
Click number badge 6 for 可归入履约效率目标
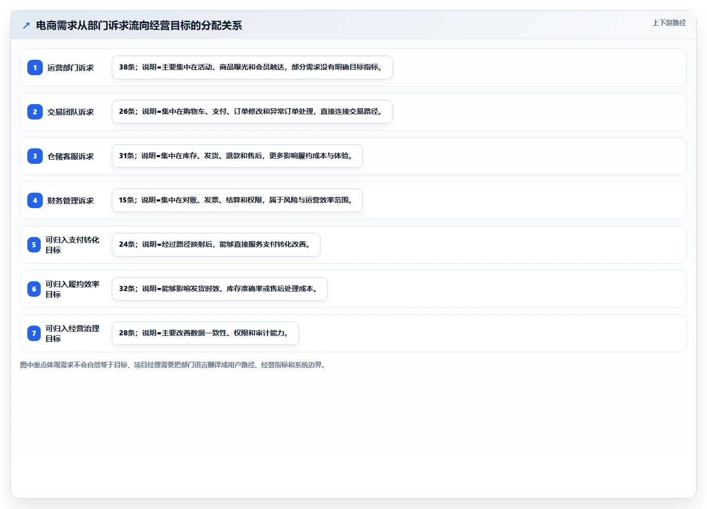click(34, 289)
